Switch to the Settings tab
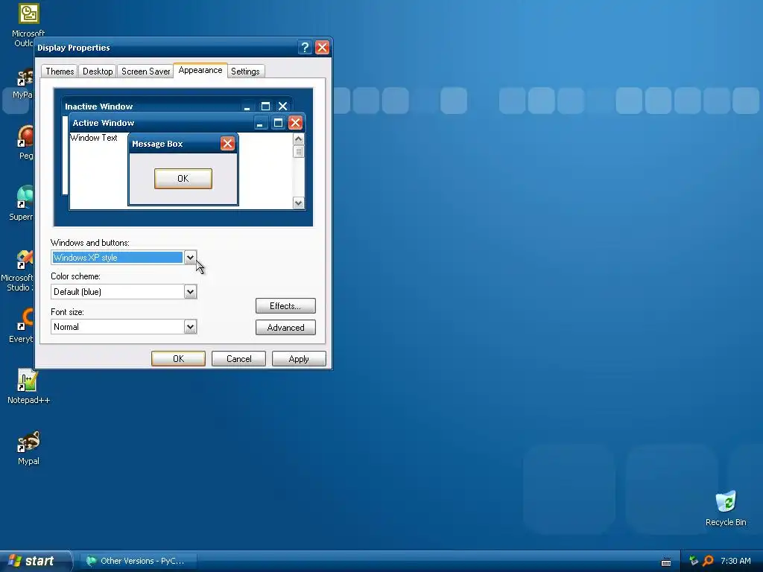The width and height of the screenshot is (763, 572). 245,71
